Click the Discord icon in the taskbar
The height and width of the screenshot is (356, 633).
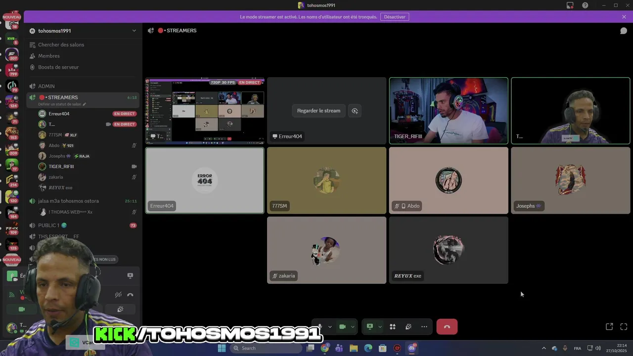point(411,348)
